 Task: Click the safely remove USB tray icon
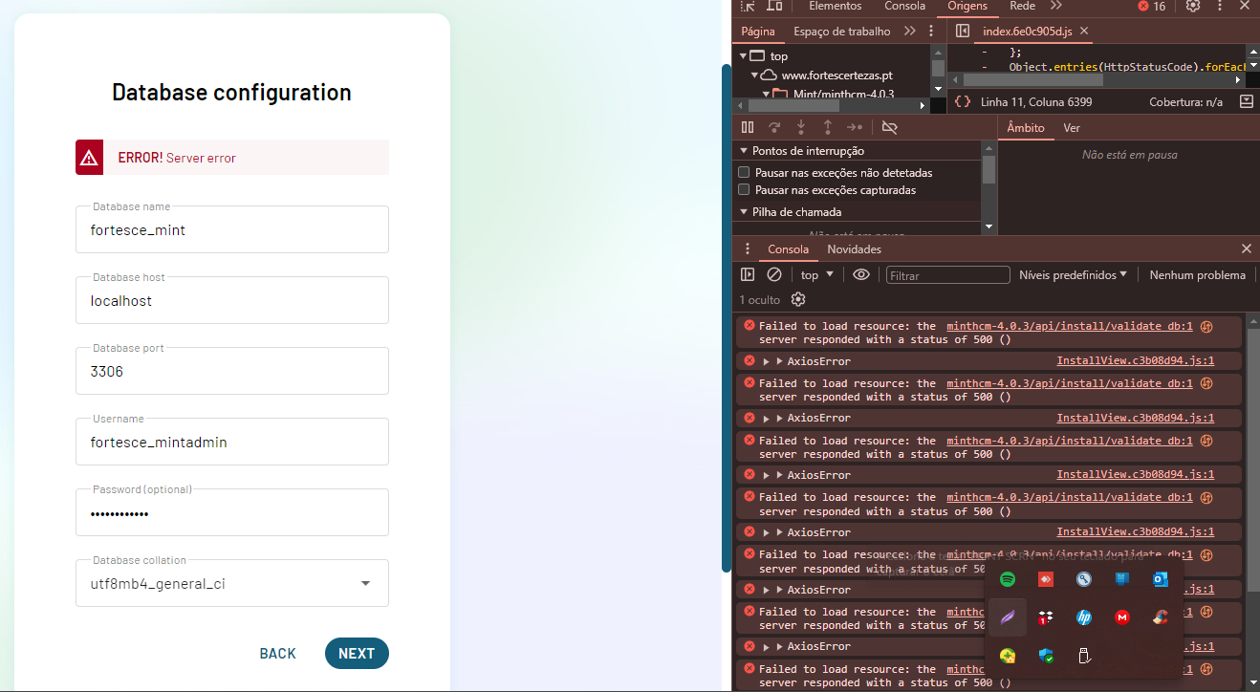pos(1084,656)
